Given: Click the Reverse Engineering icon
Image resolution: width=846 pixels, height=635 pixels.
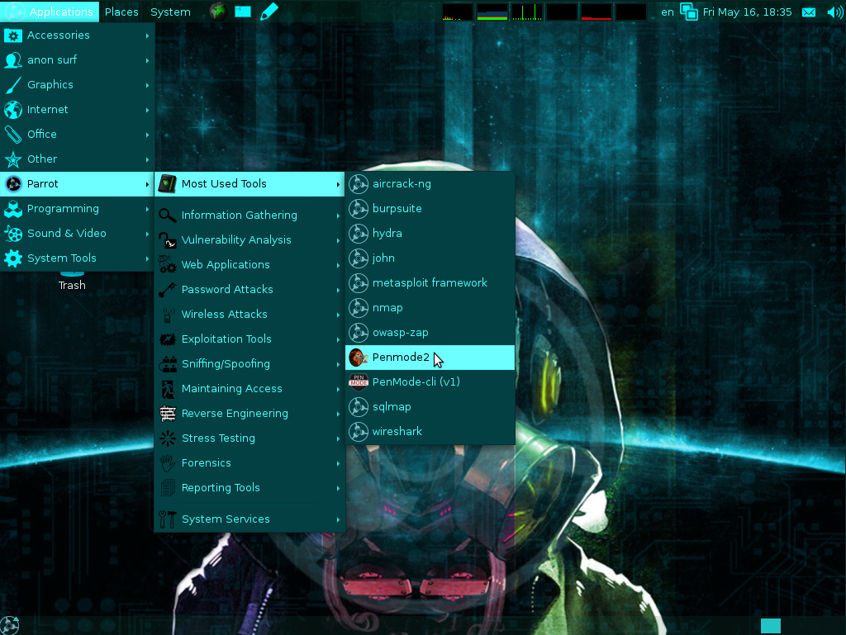Looking at the screenshot, I should [x=167, y=414].
